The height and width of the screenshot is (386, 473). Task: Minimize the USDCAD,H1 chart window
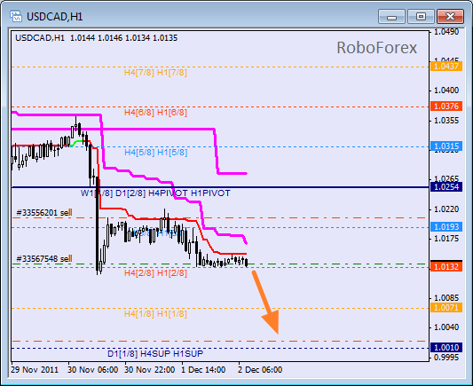coord(391,16)
